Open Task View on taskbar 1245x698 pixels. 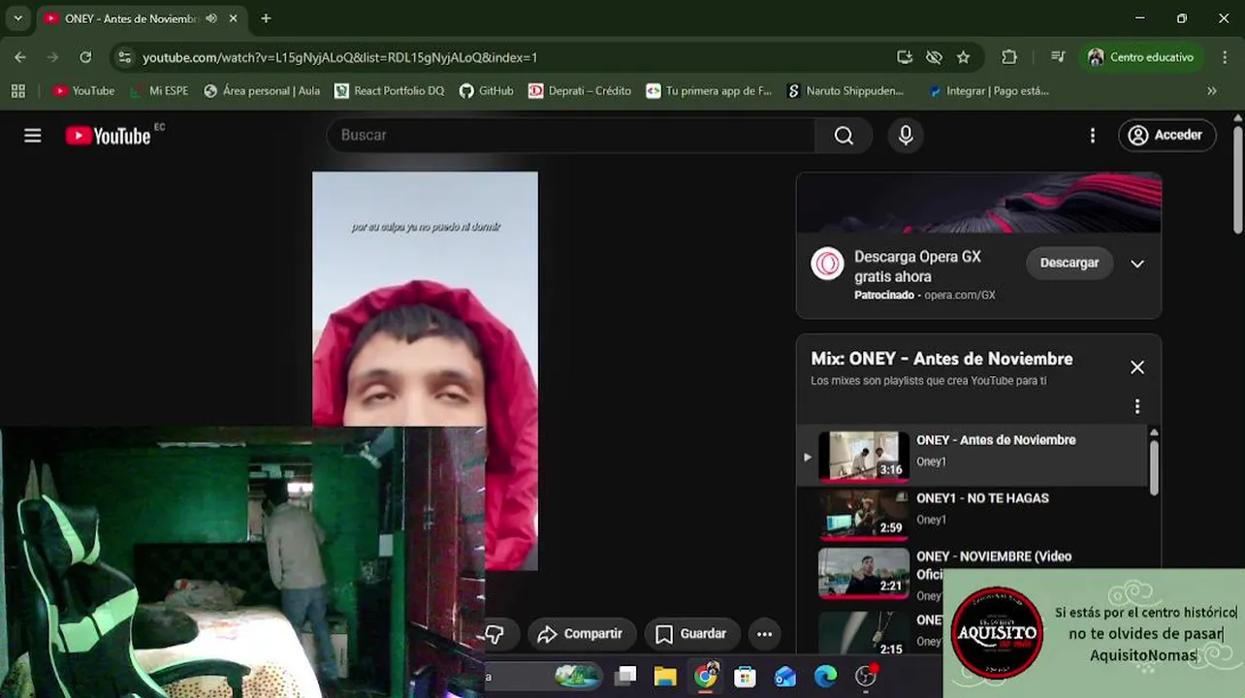point(625,676)
